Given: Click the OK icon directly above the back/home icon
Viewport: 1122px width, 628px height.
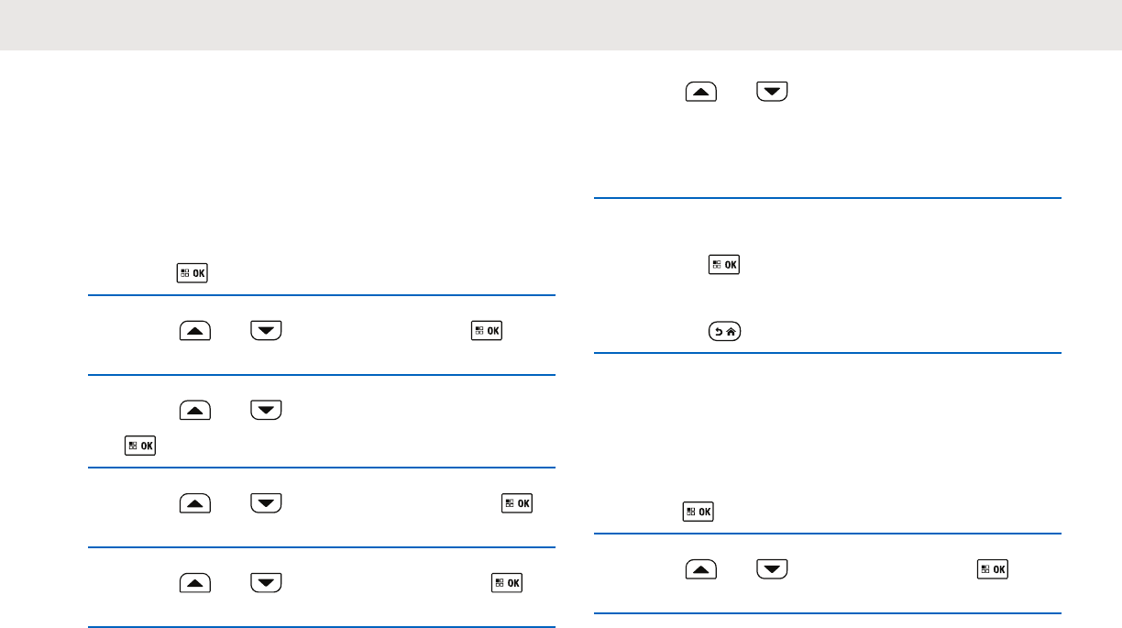Looking at the screenshot, I should pyautogui.click(x=723, y=266).
